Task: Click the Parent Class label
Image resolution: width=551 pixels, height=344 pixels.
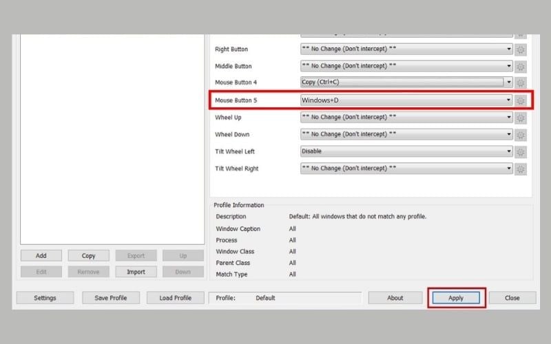Action: [x=233, y=263]
